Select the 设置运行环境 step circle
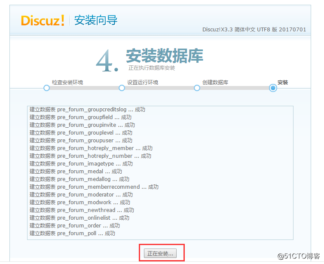 point(122,88)
